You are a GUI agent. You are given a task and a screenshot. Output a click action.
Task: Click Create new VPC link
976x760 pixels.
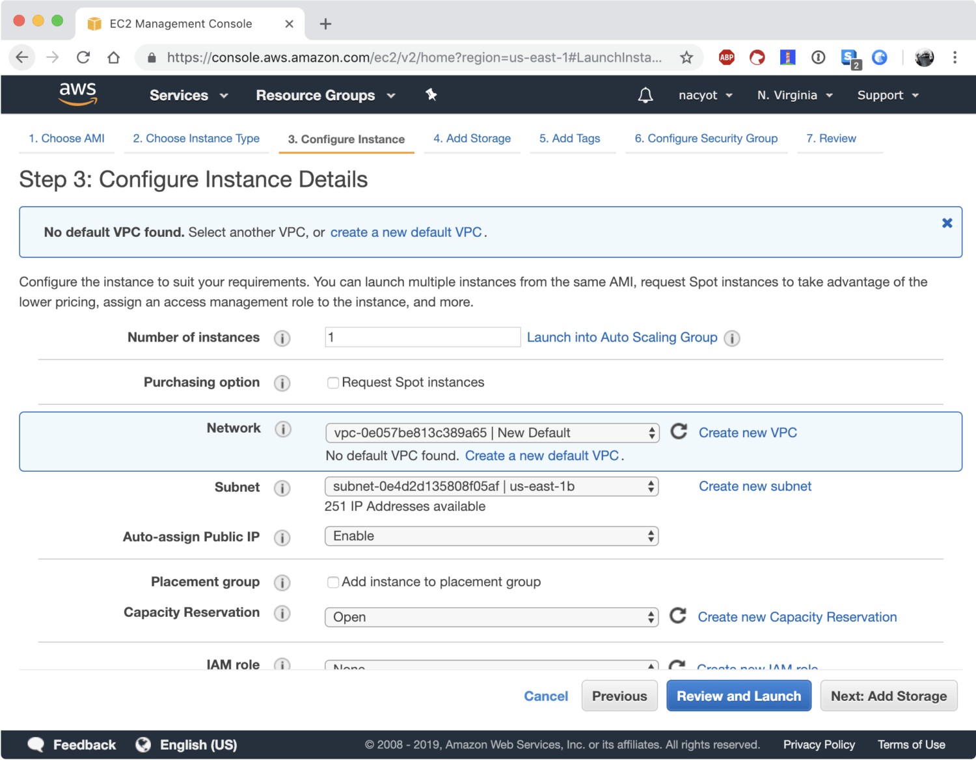click(x=748, y=433)
